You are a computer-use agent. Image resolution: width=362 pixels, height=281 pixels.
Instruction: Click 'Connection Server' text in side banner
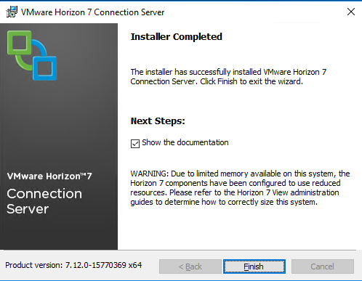[x=44, y=201]
